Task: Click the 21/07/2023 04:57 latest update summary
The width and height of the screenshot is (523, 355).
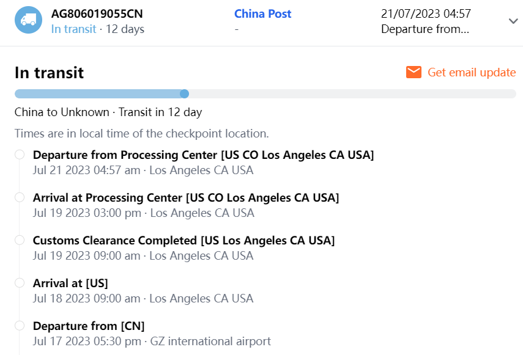Action: tap(426, 13)
